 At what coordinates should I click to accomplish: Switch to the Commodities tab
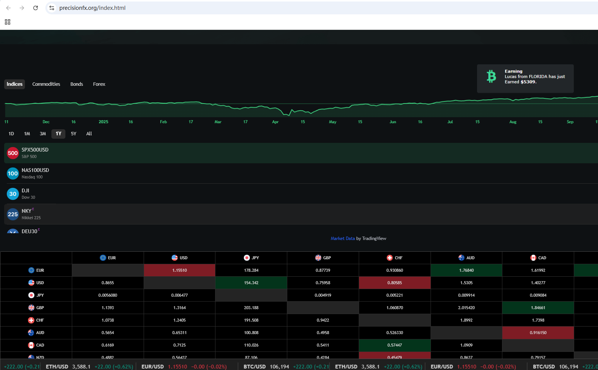pyautogui.click(x=46, y=84)
